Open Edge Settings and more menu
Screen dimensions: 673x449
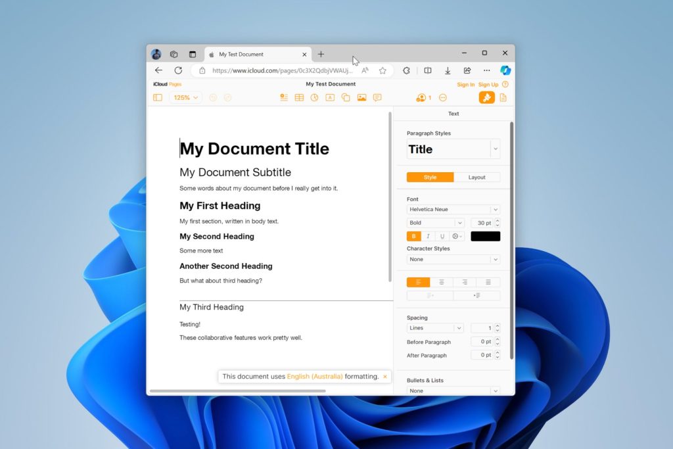487,70
